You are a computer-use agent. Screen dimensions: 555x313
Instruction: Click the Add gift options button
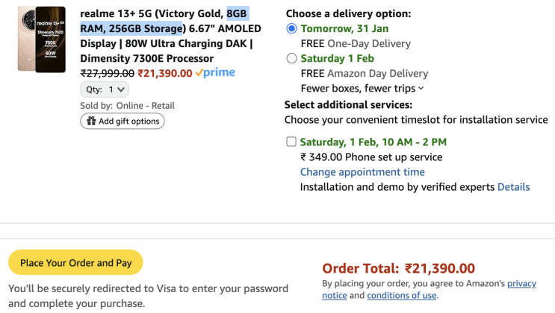[x=123, y=121]
